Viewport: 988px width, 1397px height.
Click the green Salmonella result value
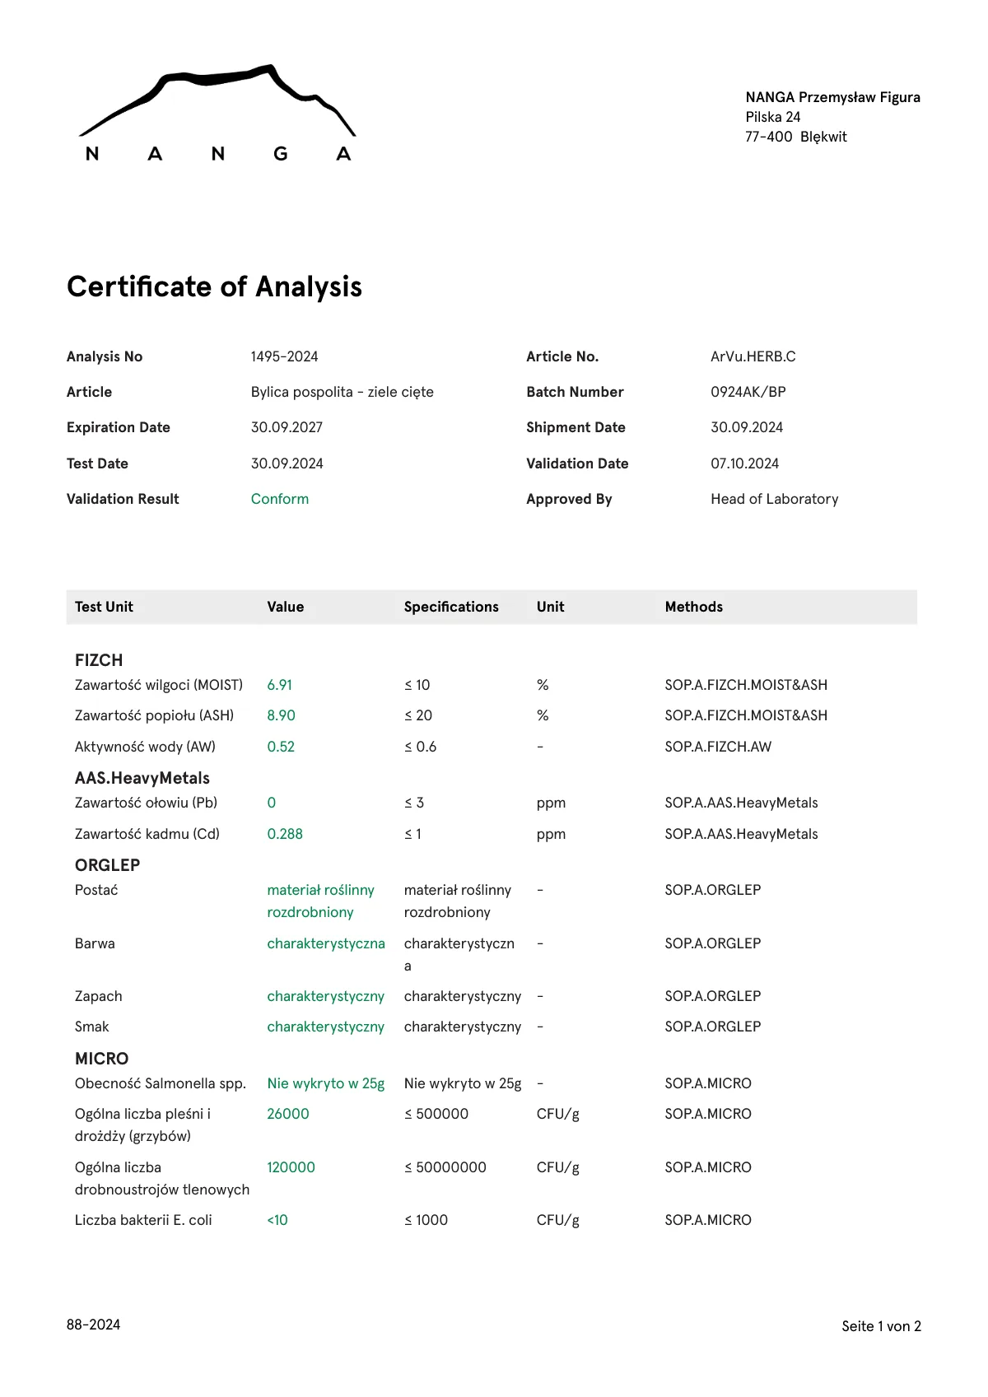tap(325, 1083)
